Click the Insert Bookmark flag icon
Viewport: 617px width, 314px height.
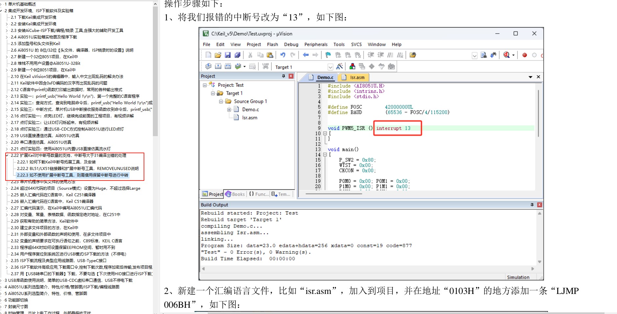[328, 55]
